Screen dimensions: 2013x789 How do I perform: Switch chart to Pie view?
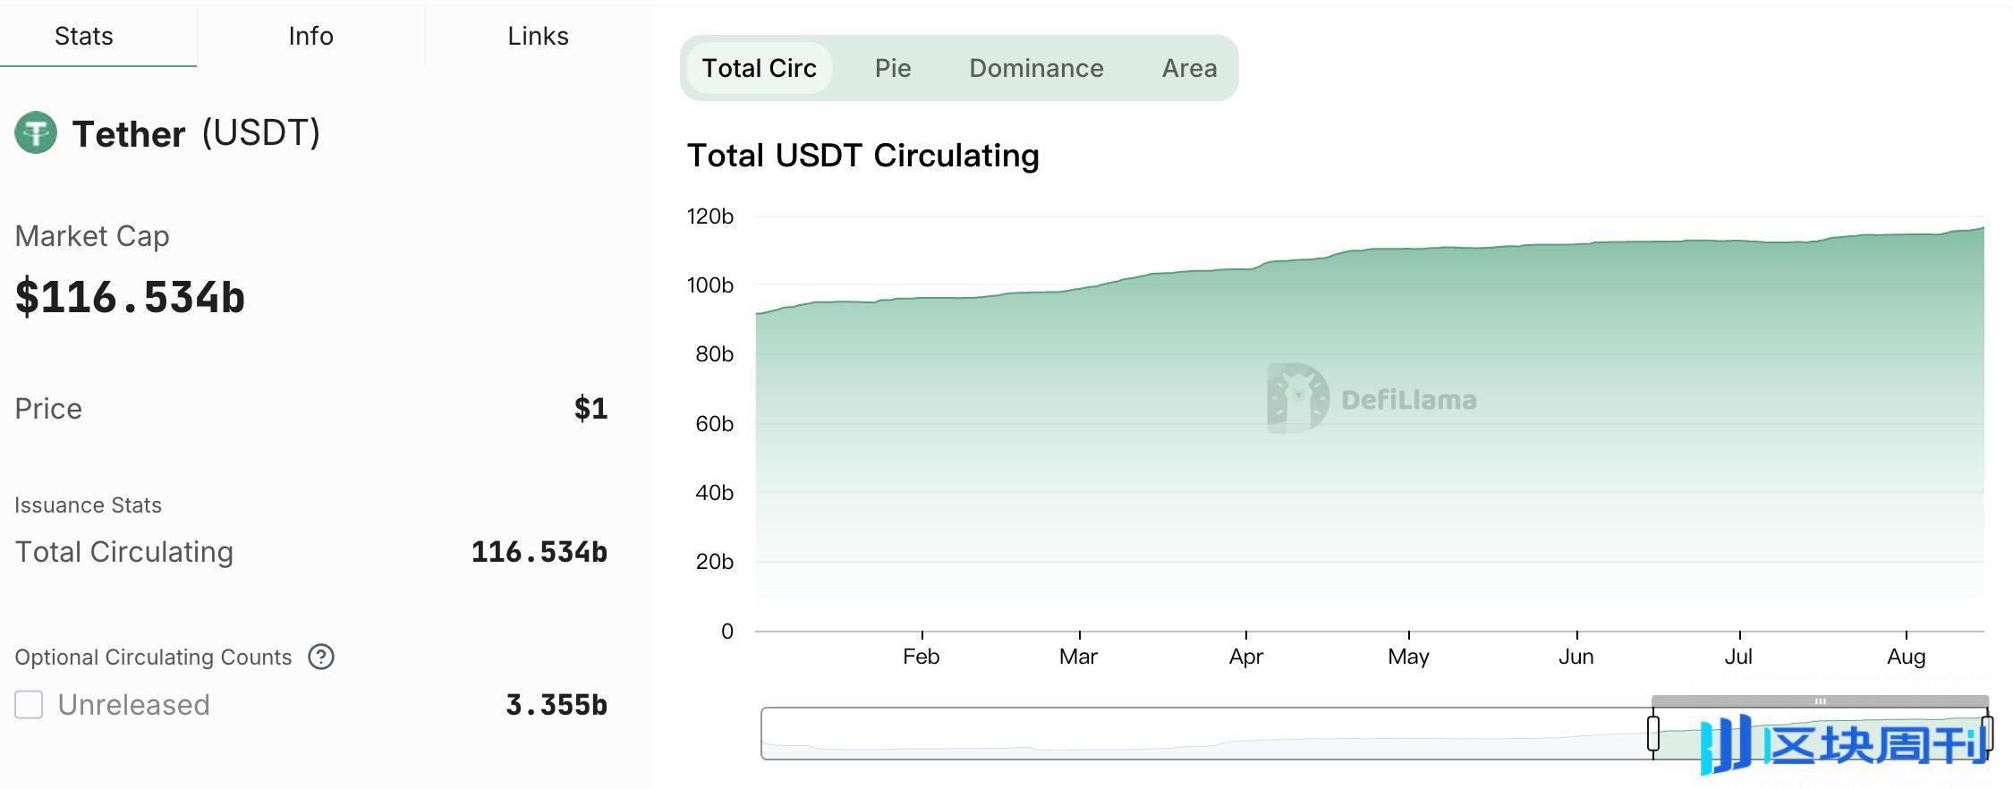coord(893,68)
